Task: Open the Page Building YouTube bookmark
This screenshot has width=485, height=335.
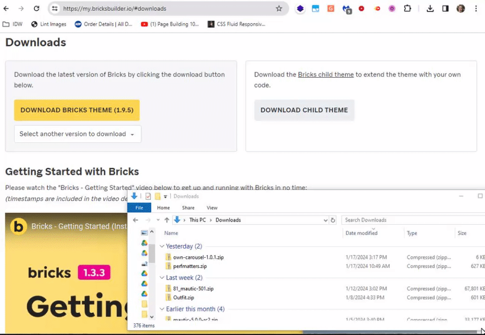Action: (x=170, y=24)
